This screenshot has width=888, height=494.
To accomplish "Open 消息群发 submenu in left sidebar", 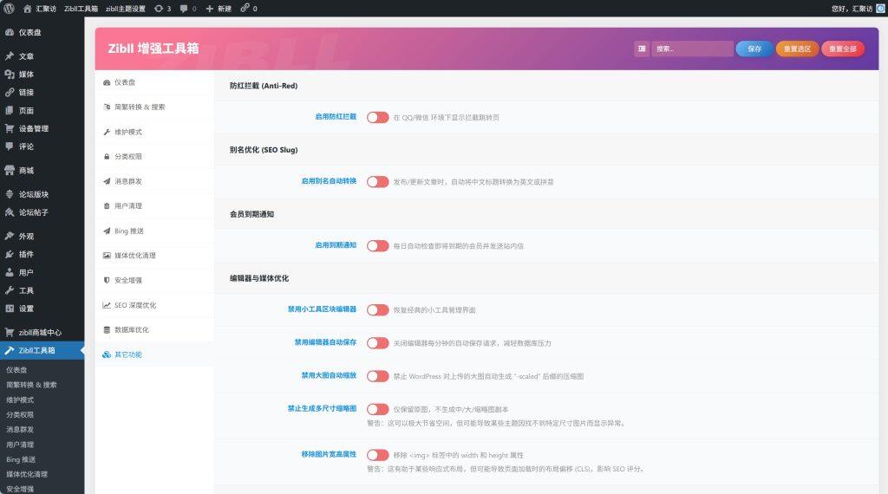I will (20, 430).
